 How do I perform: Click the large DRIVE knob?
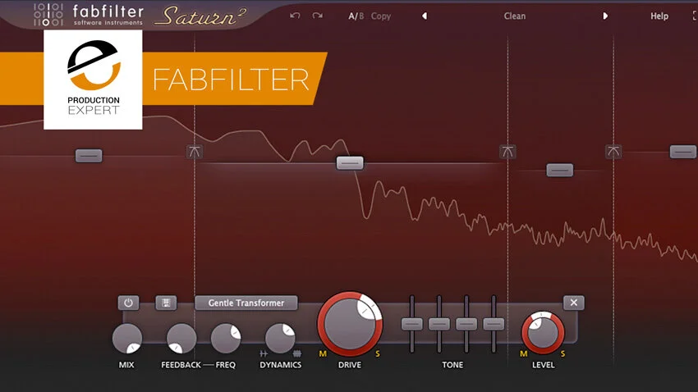[350, 324]
